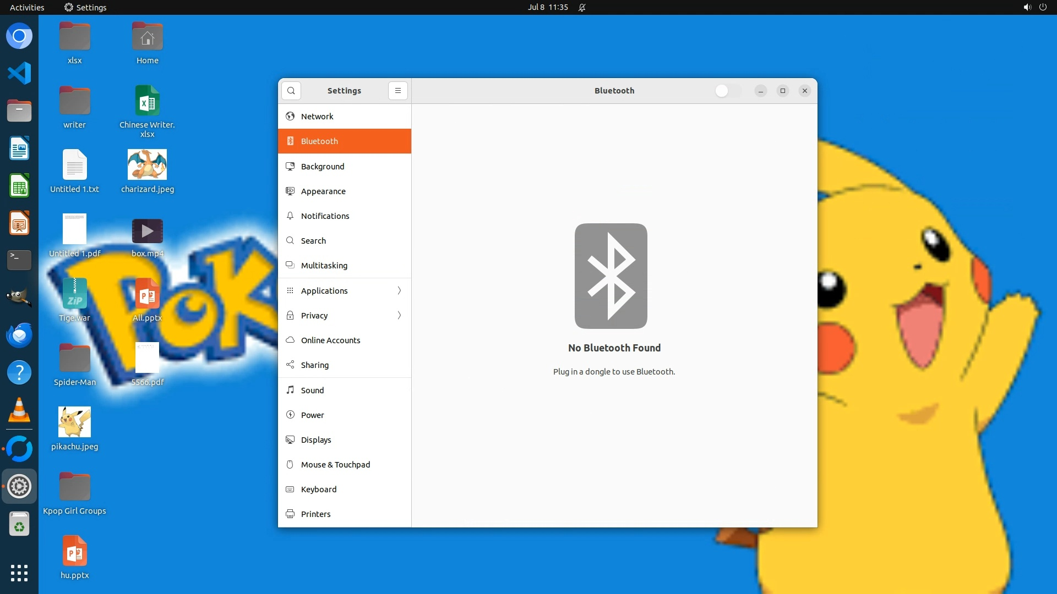Open the Settings hamburger menu

click(x=397, y=91)
